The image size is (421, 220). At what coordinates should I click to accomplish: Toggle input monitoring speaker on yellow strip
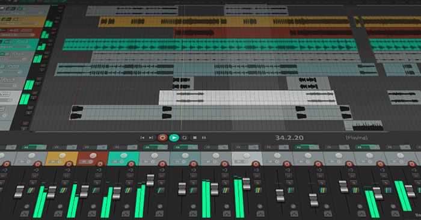pyautogui.click(x=68, y=170)
